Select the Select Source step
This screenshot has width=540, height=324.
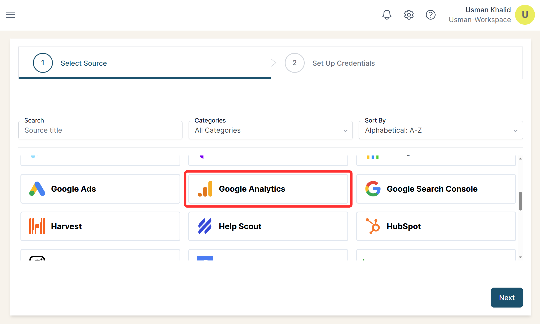tap(84, 63)
